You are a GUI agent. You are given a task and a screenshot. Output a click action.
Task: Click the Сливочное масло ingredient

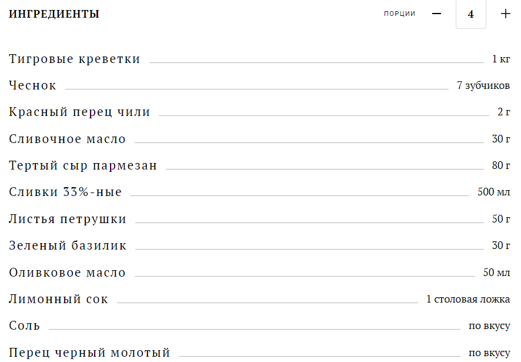[68, 139]
